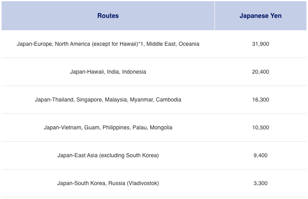Image resolution: width=308 pixels, height=199 pixels.
Task: Click the 3,300 yen value
Action: tap(260, 183)
